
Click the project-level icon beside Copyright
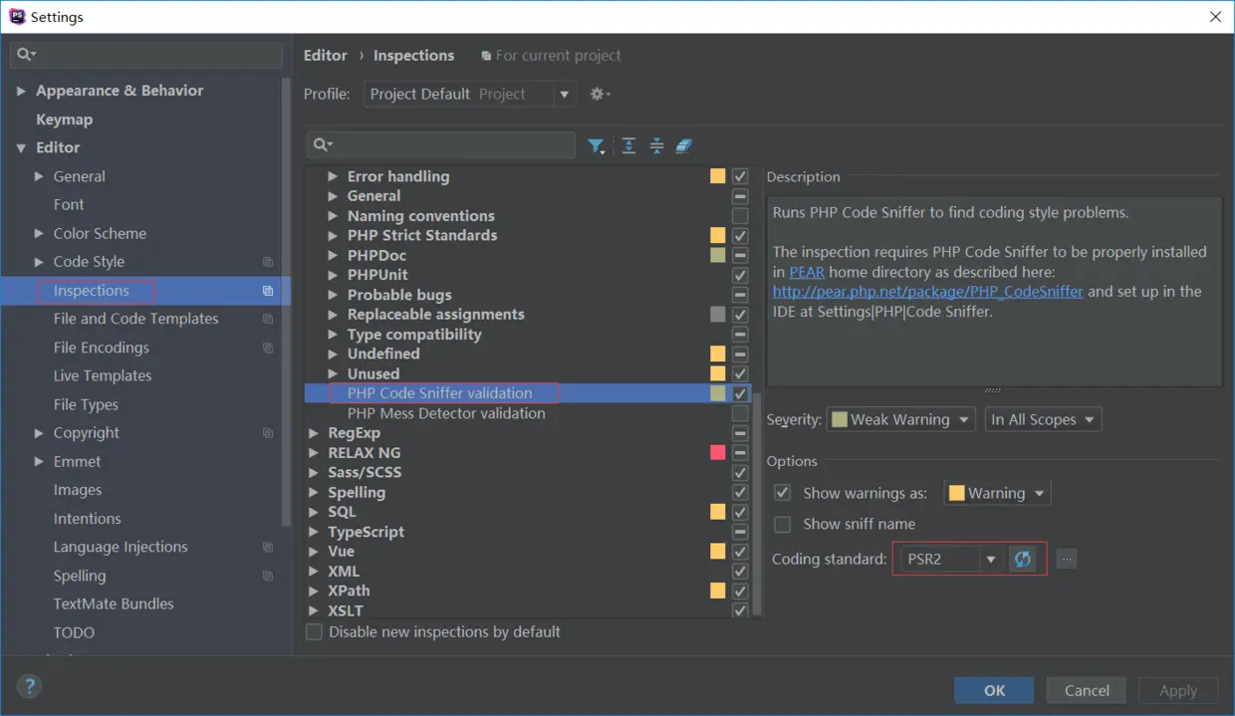(268, 433)
